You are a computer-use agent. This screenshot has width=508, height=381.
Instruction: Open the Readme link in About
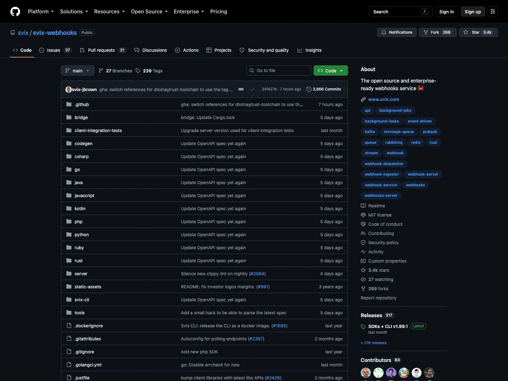[373, 206]
